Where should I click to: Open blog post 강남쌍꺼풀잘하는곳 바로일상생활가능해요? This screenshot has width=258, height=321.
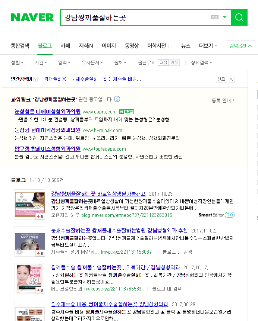[98, 194]
